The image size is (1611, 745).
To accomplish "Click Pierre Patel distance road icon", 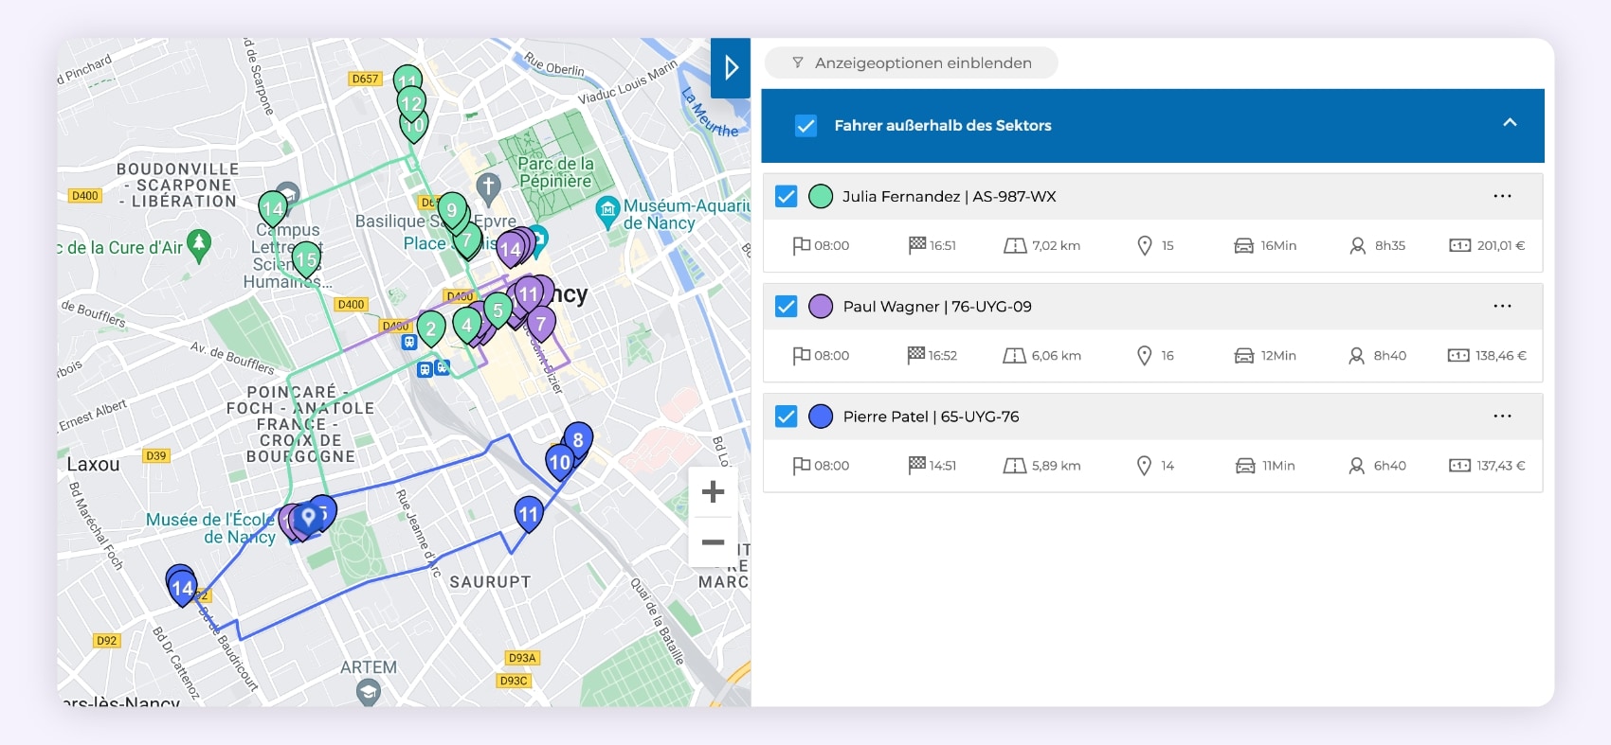I will pyautogui.click(x=1015, y=465).
